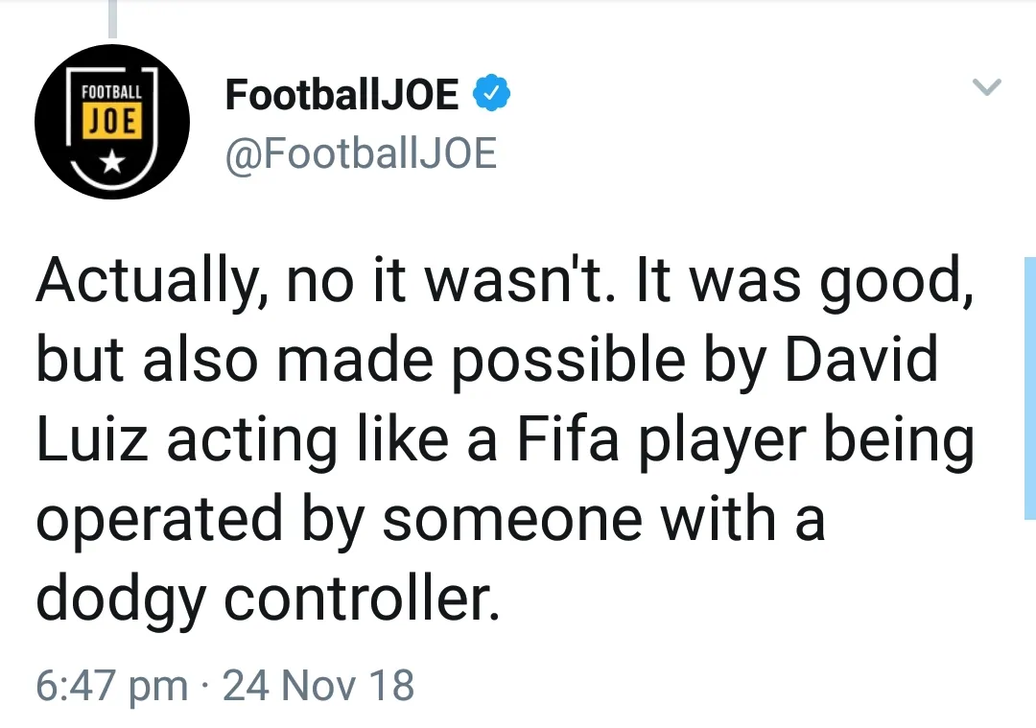Click the 24 Nov 18 date
This screenshot has width=1036, height=728.
click(318, 686)
